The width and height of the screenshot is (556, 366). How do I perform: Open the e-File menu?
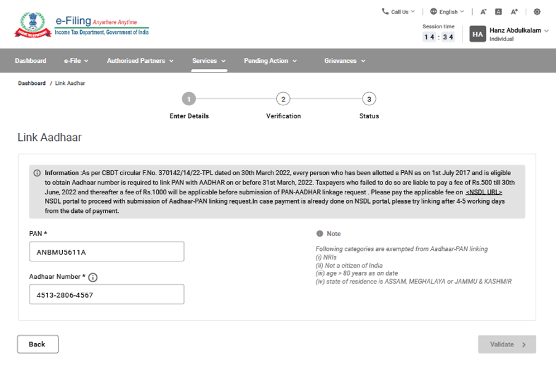tap(76, 61)
